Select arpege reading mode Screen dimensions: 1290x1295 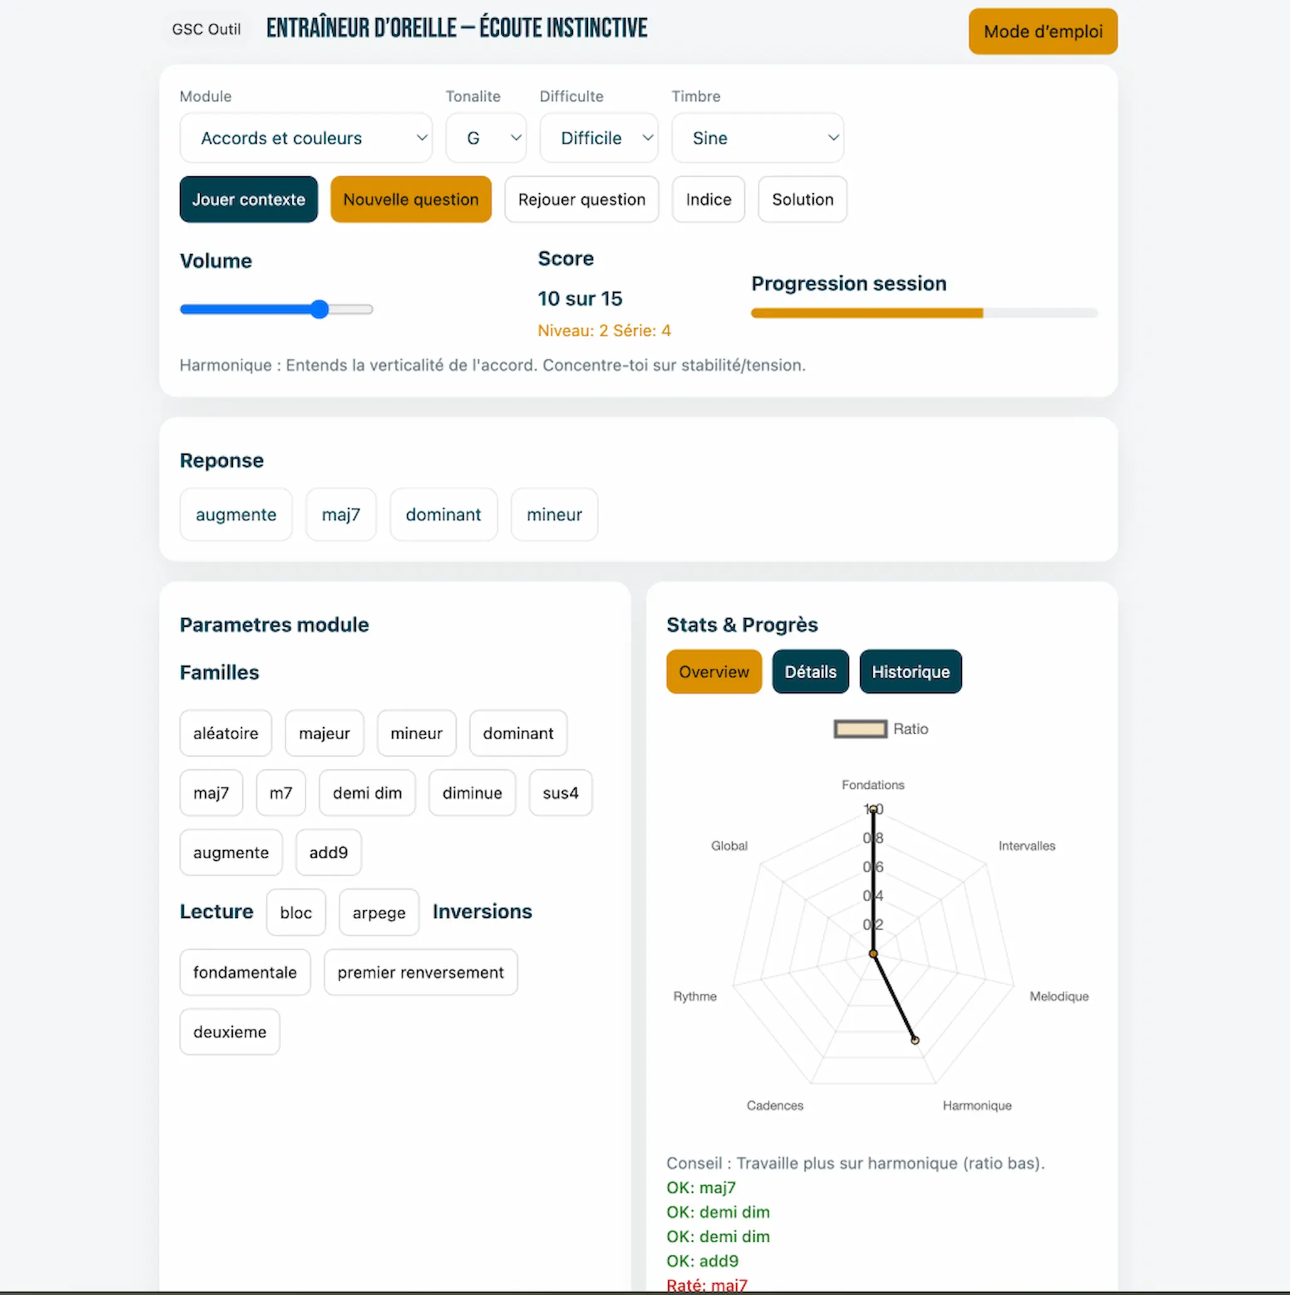pyautogui.click(x=378, y=913)
